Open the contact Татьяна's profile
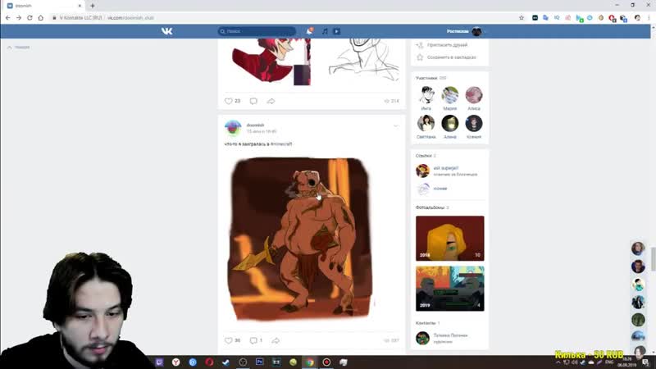Image resolution: width=656 pixels, height=369 pixels. (442, 338)
